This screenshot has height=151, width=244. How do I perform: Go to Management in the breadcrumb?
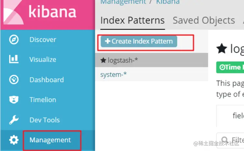[123, 2]
